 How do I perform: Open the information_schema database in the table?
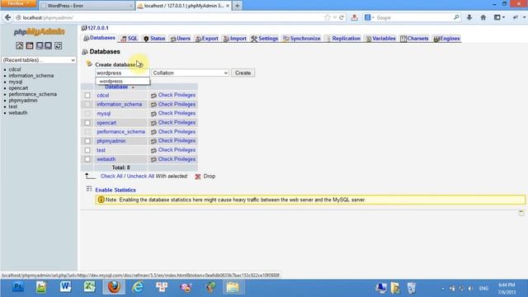click(119, 105)
